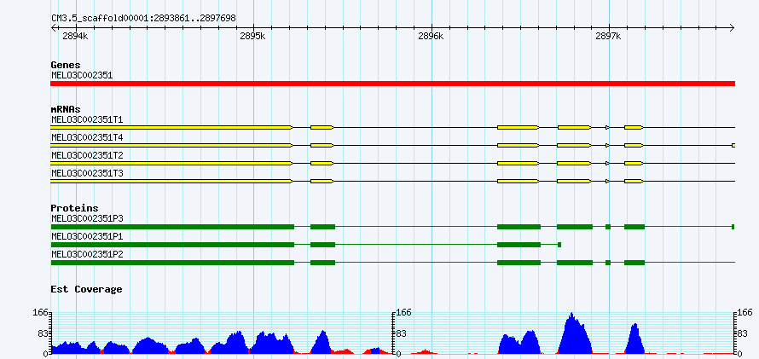Click the 2896k ruler tick label
Image resolution: width=759 pixels, height=359 pixels.
pyautogui.click(x=431, y=36)
